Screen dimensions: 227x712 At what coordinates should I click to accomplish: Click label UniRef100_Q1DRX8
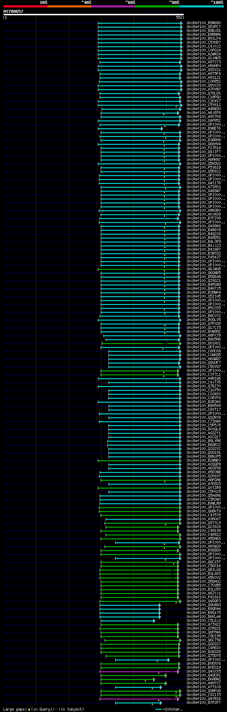tap(204, 417)
